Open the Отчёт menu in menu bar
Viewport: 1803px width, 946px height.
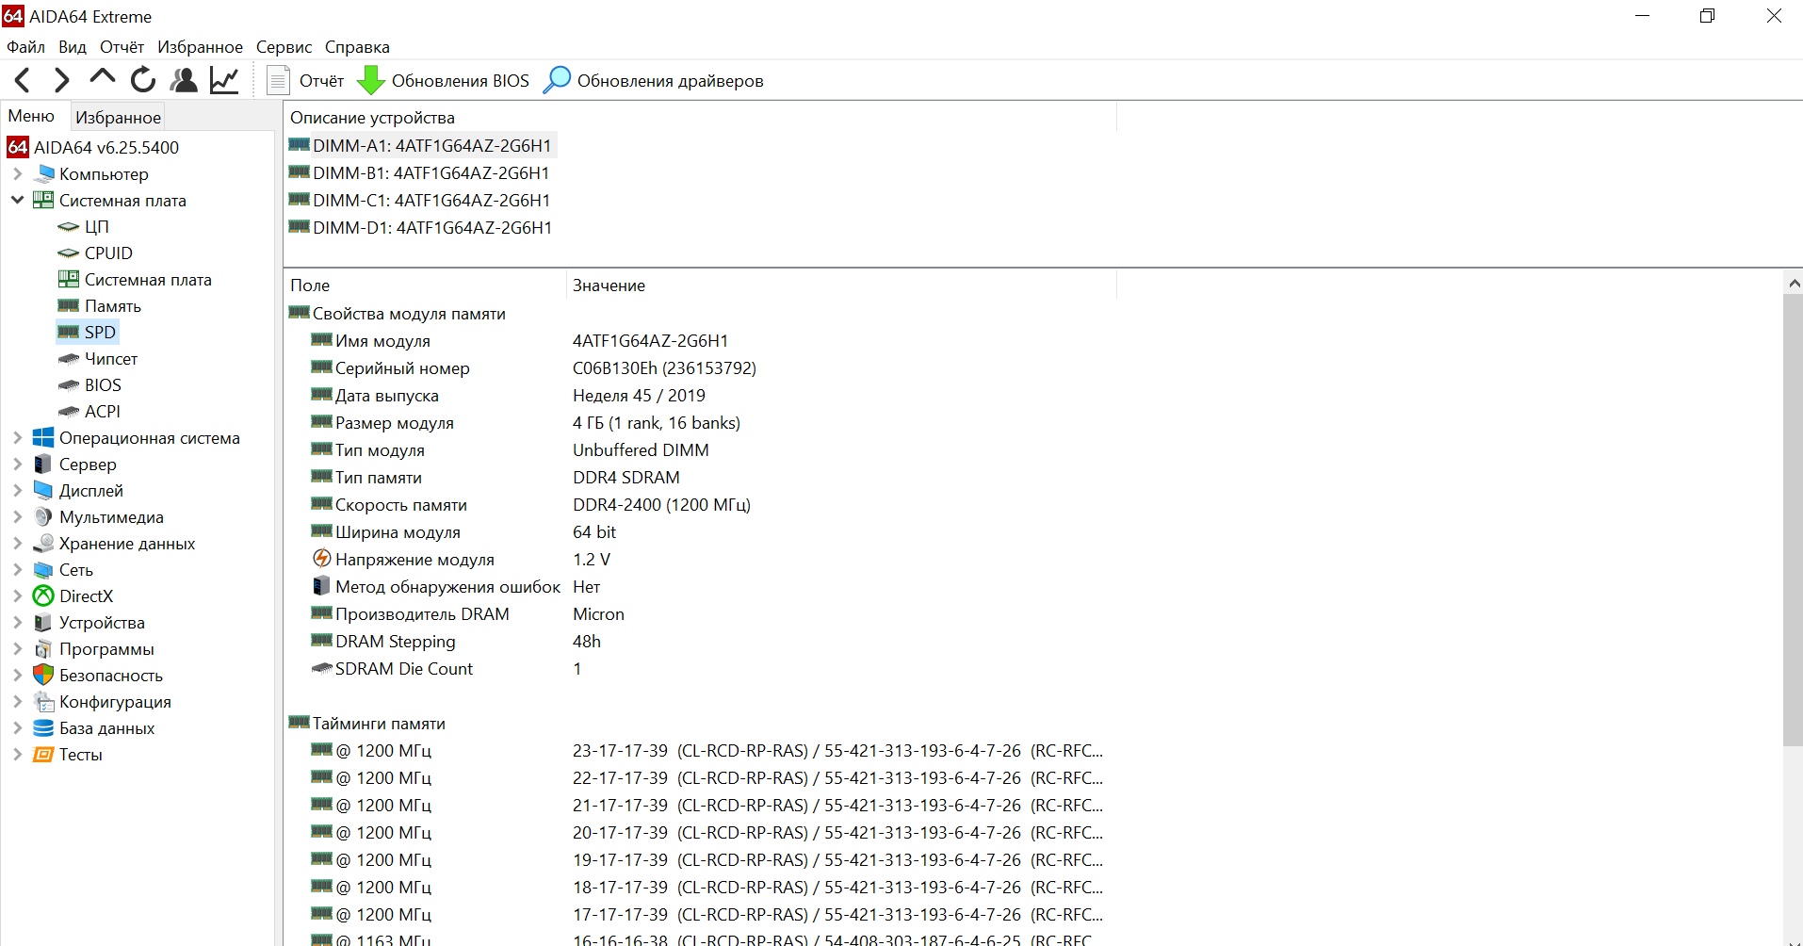pyautogui.click(x=122, y=47)
